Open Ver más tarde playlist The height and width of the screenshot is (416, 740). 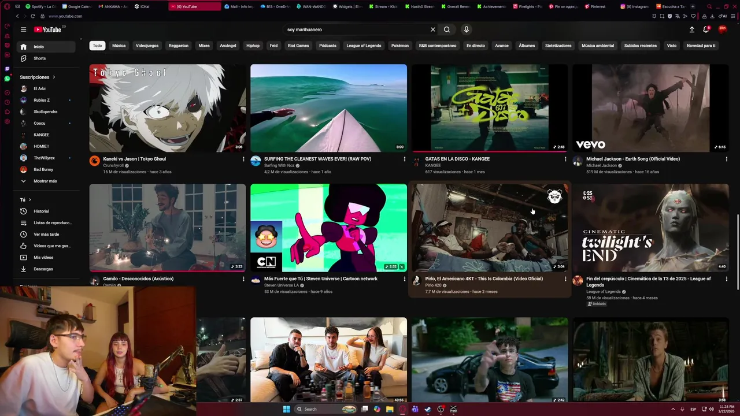click(x=46, y=234)
